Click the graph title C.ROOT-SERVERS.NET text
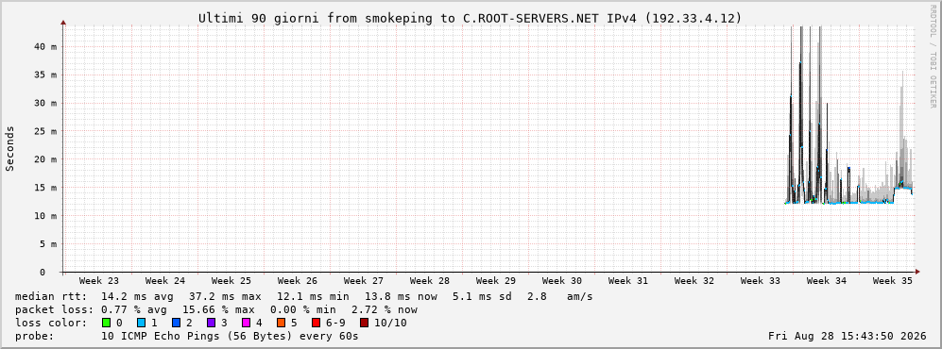Screen dimensions: 942x349 [x=530, y=19]
